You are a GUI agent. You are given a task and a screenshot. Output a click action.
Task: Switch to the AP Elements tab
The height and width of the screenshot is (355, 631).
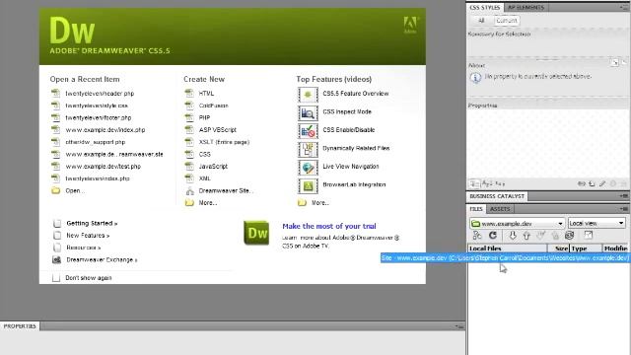tap(526, 7)
